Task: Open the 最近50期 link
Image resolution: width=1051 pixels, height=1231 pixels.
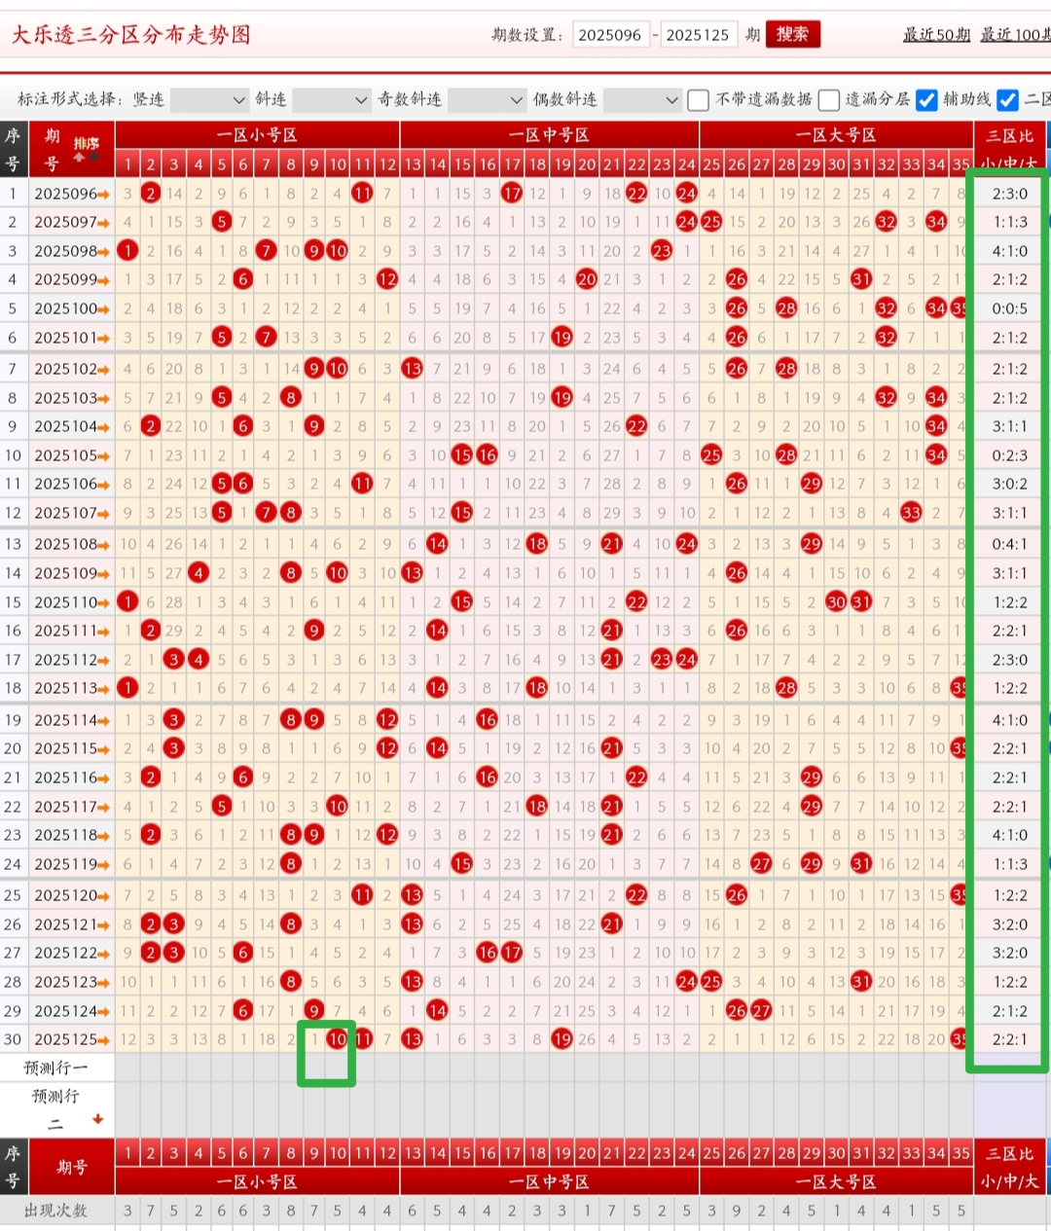Action: pos(936,35)
